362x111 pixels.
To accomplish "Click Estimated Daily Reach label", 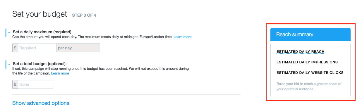I will 300,52.
